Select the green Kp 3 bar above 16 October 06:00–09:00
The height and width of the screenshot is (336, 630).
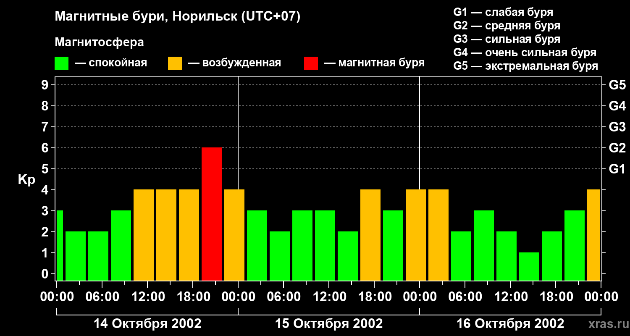(x=484, y=245)
